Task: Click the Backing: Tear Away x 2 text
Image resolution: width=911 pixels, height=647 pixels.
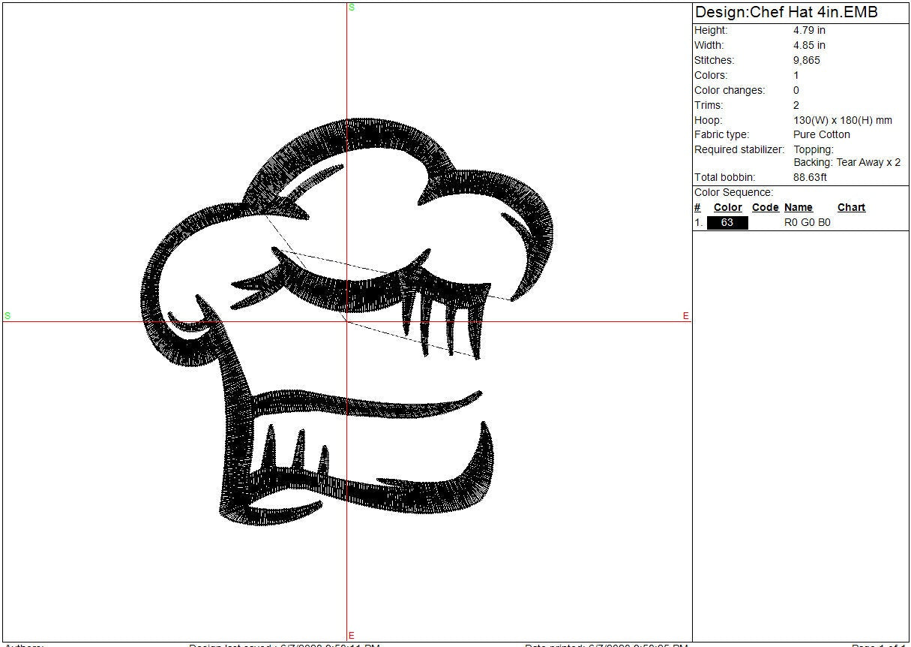Action: (847, 162)
